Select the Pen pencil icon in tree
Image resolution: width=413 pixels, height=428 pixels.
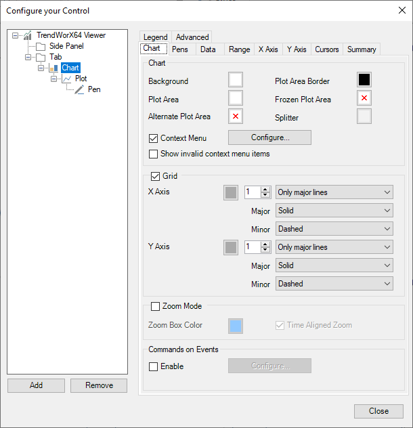(x=79, y=89)
